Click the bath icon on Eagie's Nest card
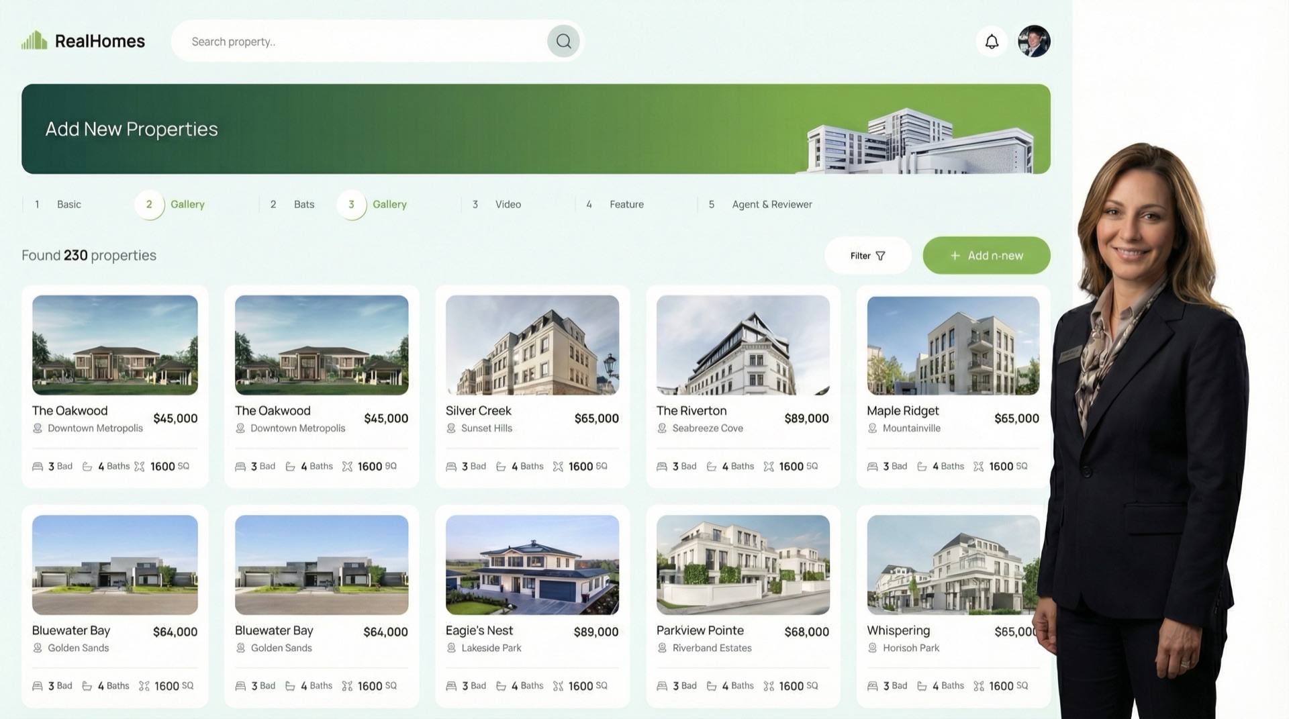The height and width of the screenshot is (719, 1289). click(x=501, y=685)
